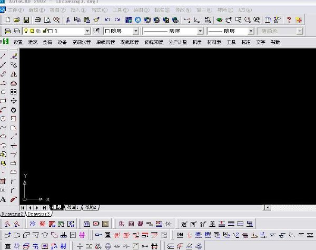Switch to the 布局2 layout tab
The width and height of the screenshot is (316, 250).
(90, 207)
